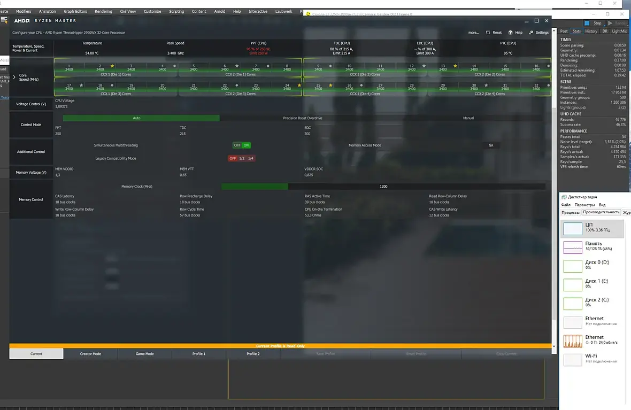Click the Reset icon in Ryzen Master
This screenshot has width=631, height=410.
coord(488,33)
